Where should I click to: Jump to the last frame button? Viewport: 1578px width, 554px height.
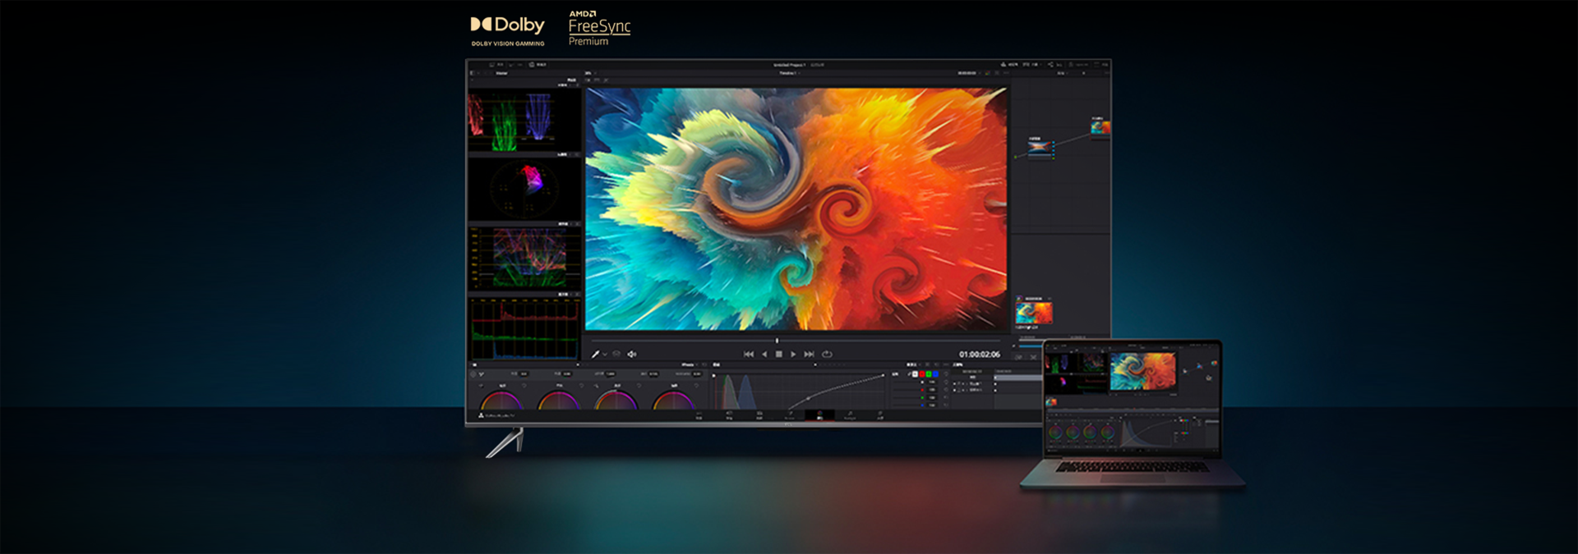809,355
